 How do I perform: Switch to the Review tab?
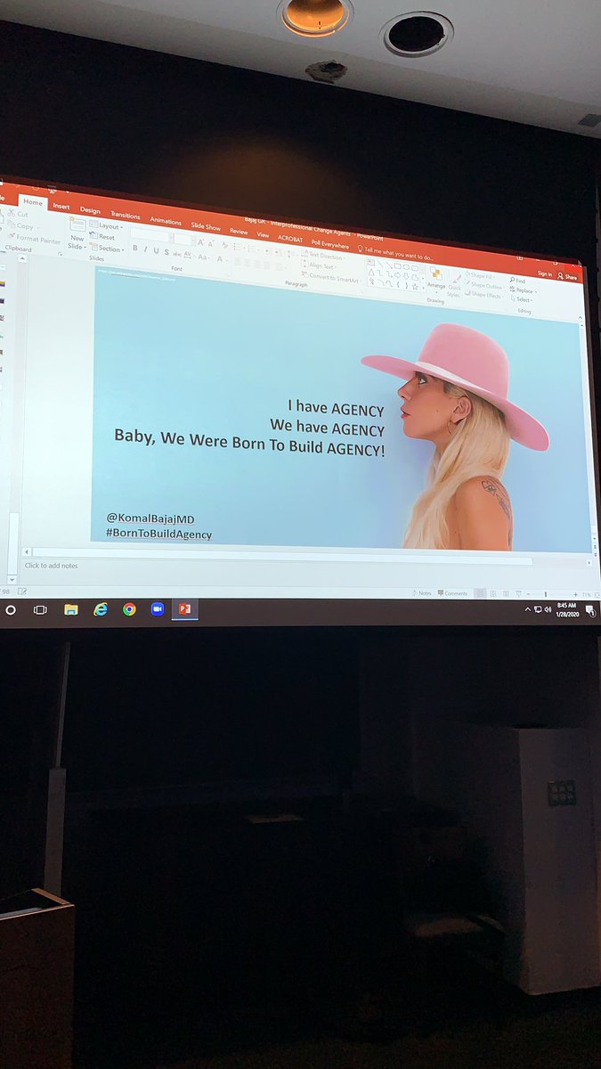239,231
